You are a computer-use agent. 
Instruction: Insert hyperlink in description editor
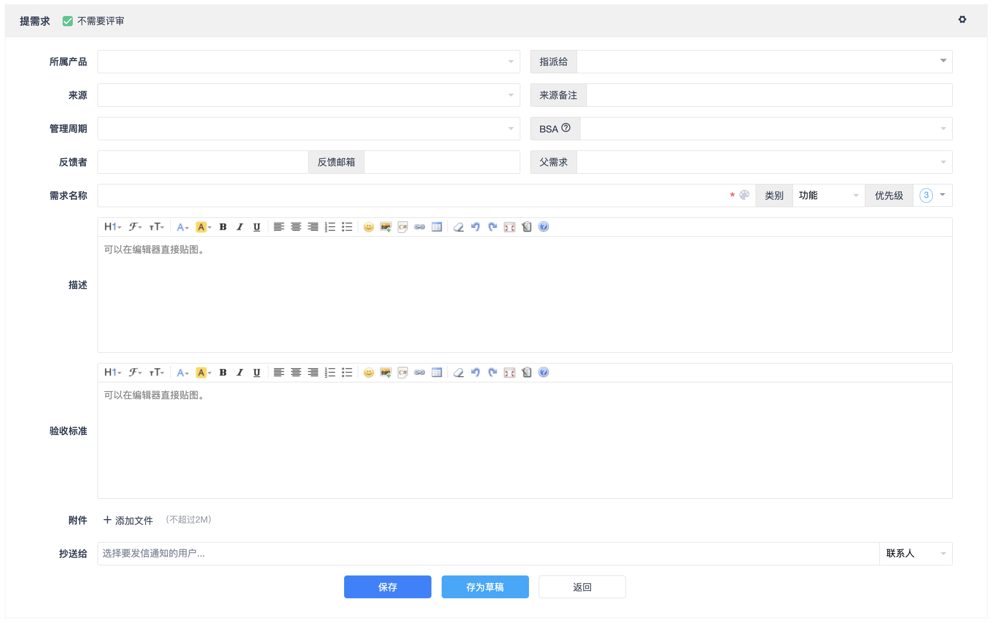420,227
